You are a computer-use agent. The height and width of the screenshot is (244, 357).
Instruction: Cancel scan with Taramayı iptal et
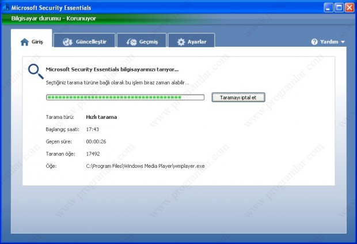tap(238, 97)
